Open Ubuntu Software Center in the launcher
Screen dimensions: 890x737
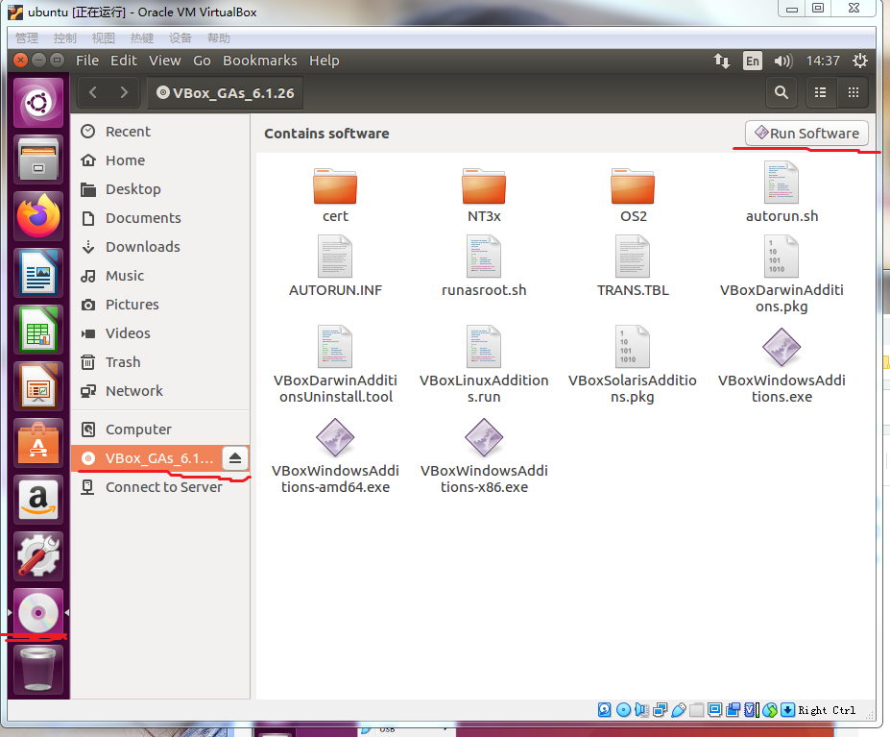click(38, 443)
